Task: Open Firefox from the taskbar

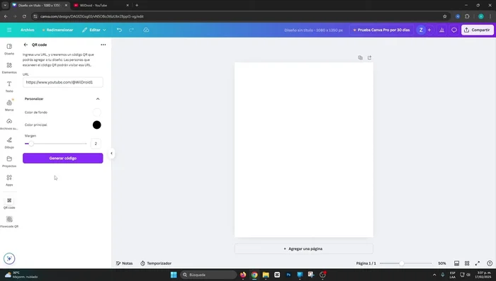Action: pyautogui.click(x=243, y=275)
